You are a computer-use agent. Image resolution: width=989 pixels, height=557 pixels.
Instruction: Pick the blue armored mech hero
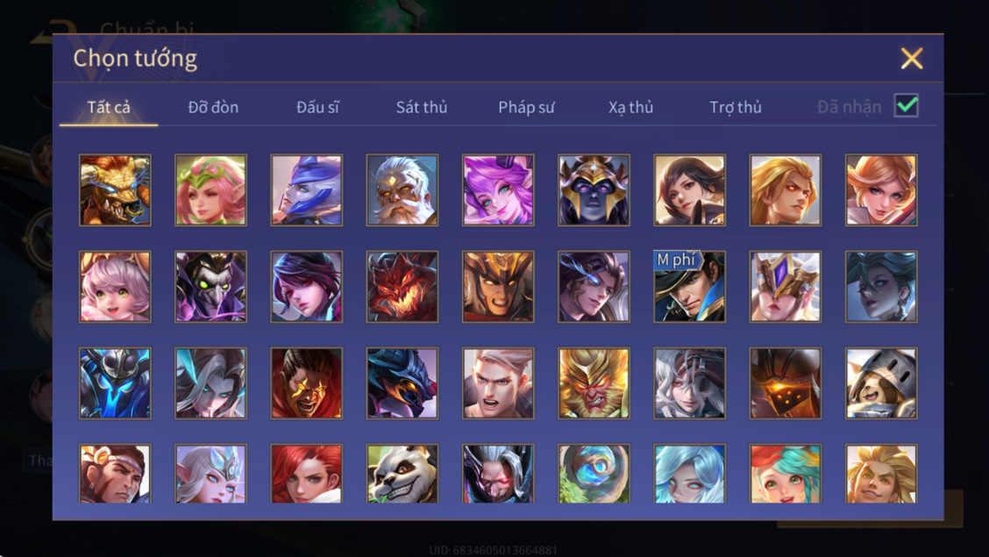(115, 383)
